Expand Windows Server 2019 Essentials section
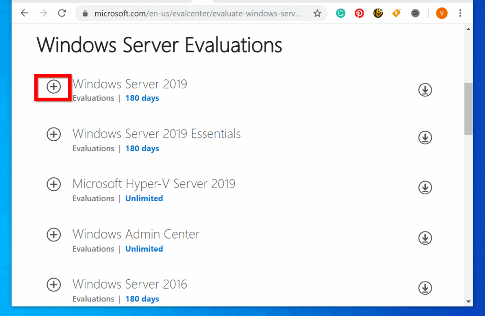The width and height of the screenshot is (485, 316). (x=54, y=134)
